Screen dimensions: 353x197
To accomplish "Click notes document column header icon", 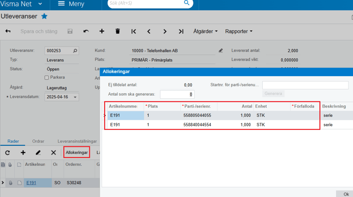I will pyautogui.click(x=19, y=165).
